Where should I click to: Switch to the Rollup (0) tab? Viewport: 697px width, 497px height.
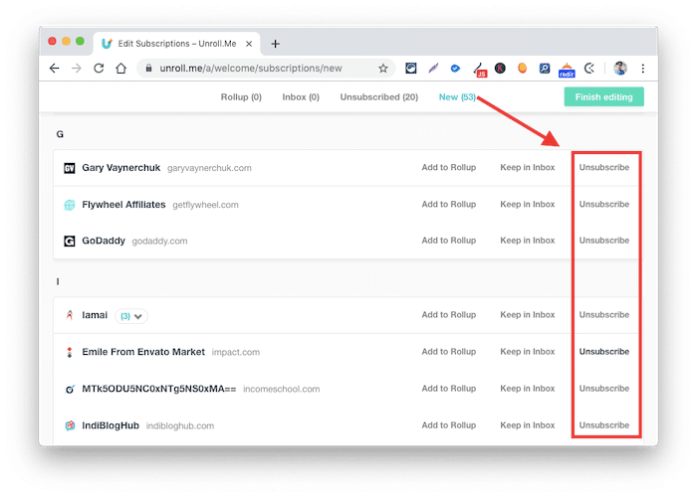(x=241, y=97)
